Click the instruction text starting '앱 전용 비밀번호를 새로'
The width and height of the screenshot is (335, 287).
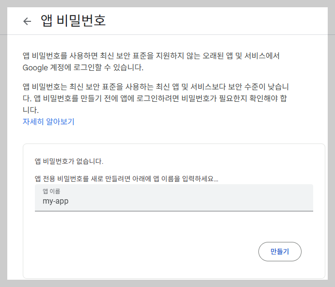(x=126, y=178)
